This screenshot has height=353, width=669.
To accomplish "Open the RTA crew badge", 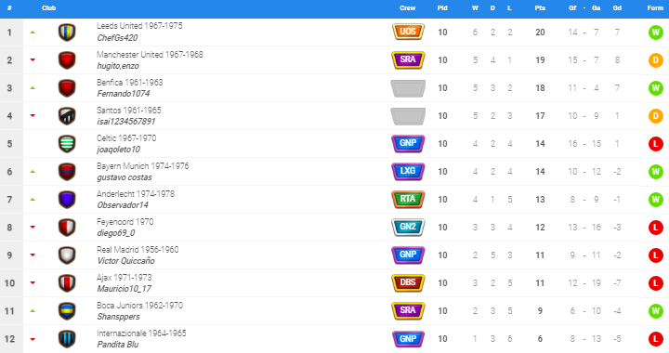I will click(x=408, y=199).
